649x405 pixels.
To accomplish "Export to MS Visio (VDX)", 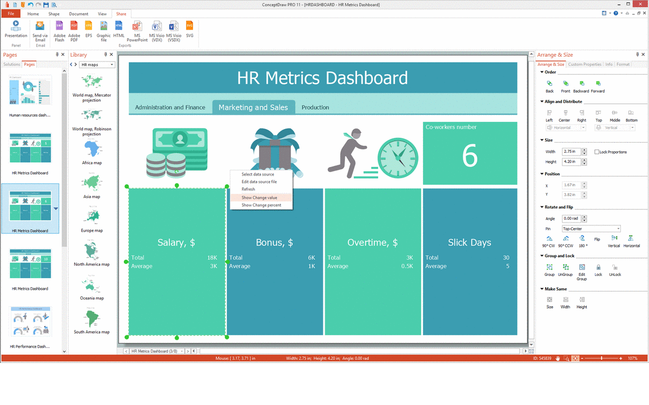I will 156,31.
